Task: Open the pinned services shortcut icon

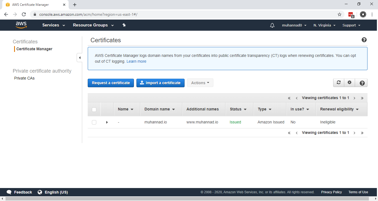Action: coord(124,25)
